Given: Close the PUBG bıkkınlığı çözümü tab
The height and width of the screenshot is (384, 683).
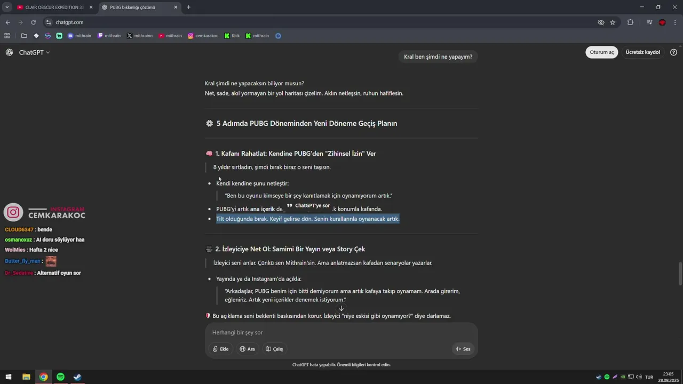Looking at the screenshot, I should [176, 7].
